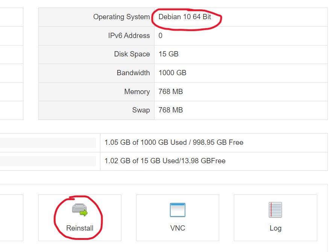Select the 15 GB disk space value
This screenshot has height=252, width=335.
168,54
